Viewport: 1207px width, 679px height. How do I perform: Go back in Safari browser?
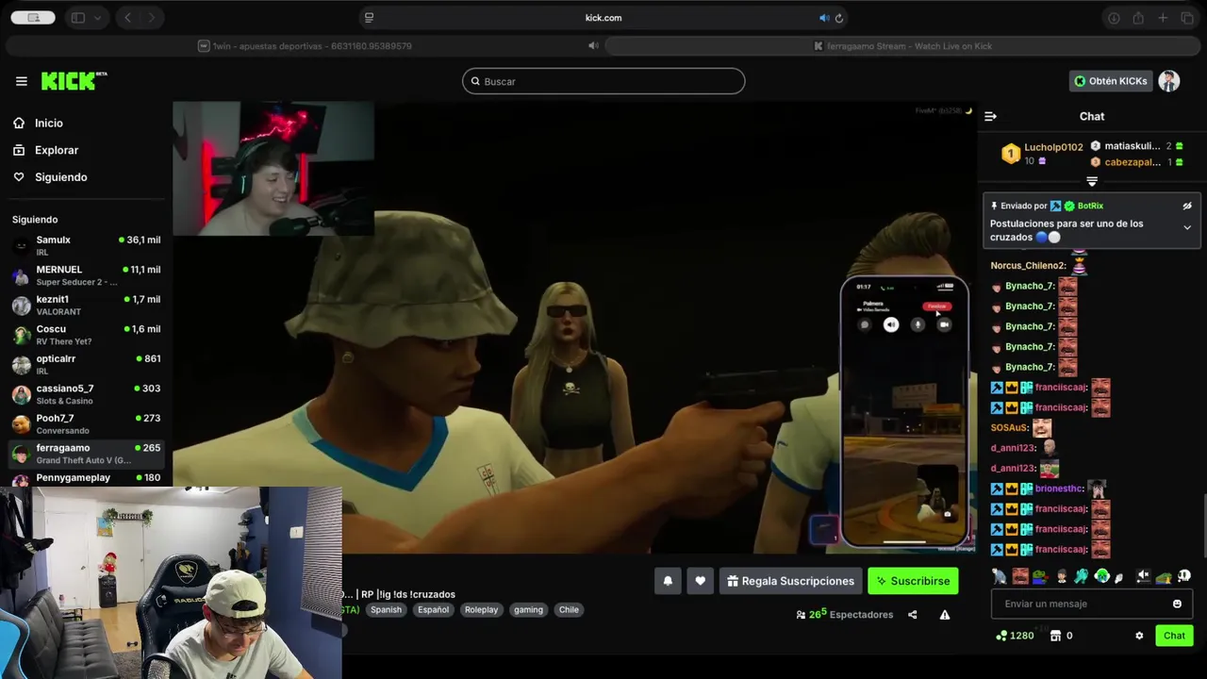[128, 18]
